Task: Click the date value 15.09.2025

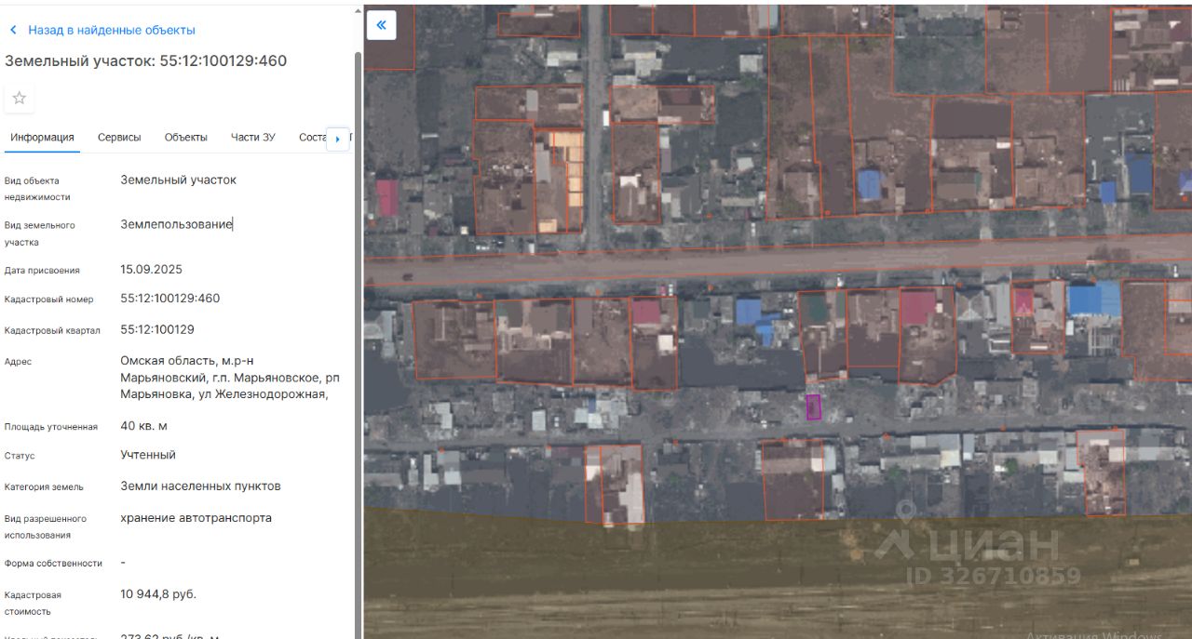Action: [x=151, y=270]
